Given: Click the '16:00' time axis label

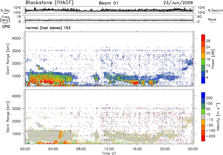Looking at the screenshot, I should [x=137, y=149].
